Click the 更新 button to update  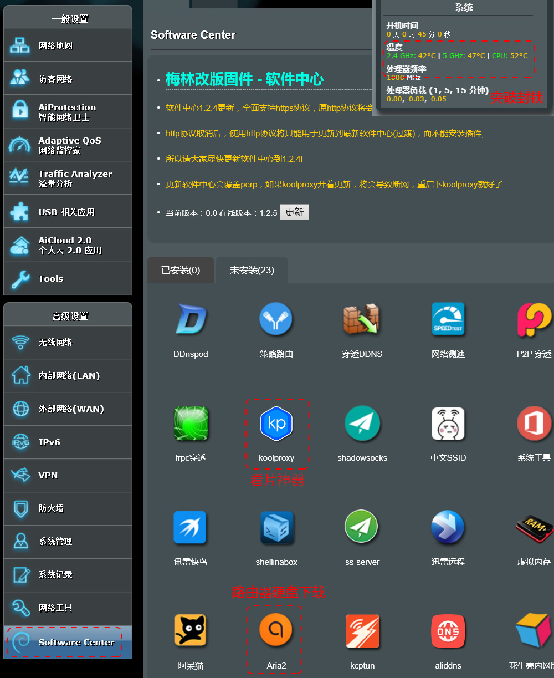coord(294,212)
